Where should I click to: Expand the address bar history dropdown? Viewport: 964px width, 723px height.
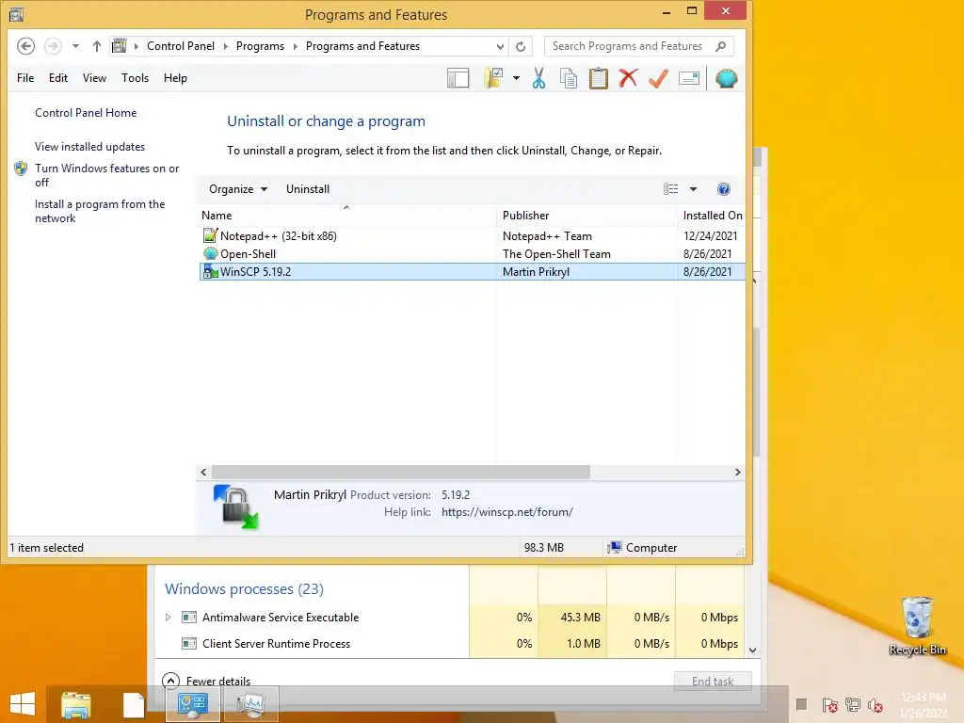500,47
